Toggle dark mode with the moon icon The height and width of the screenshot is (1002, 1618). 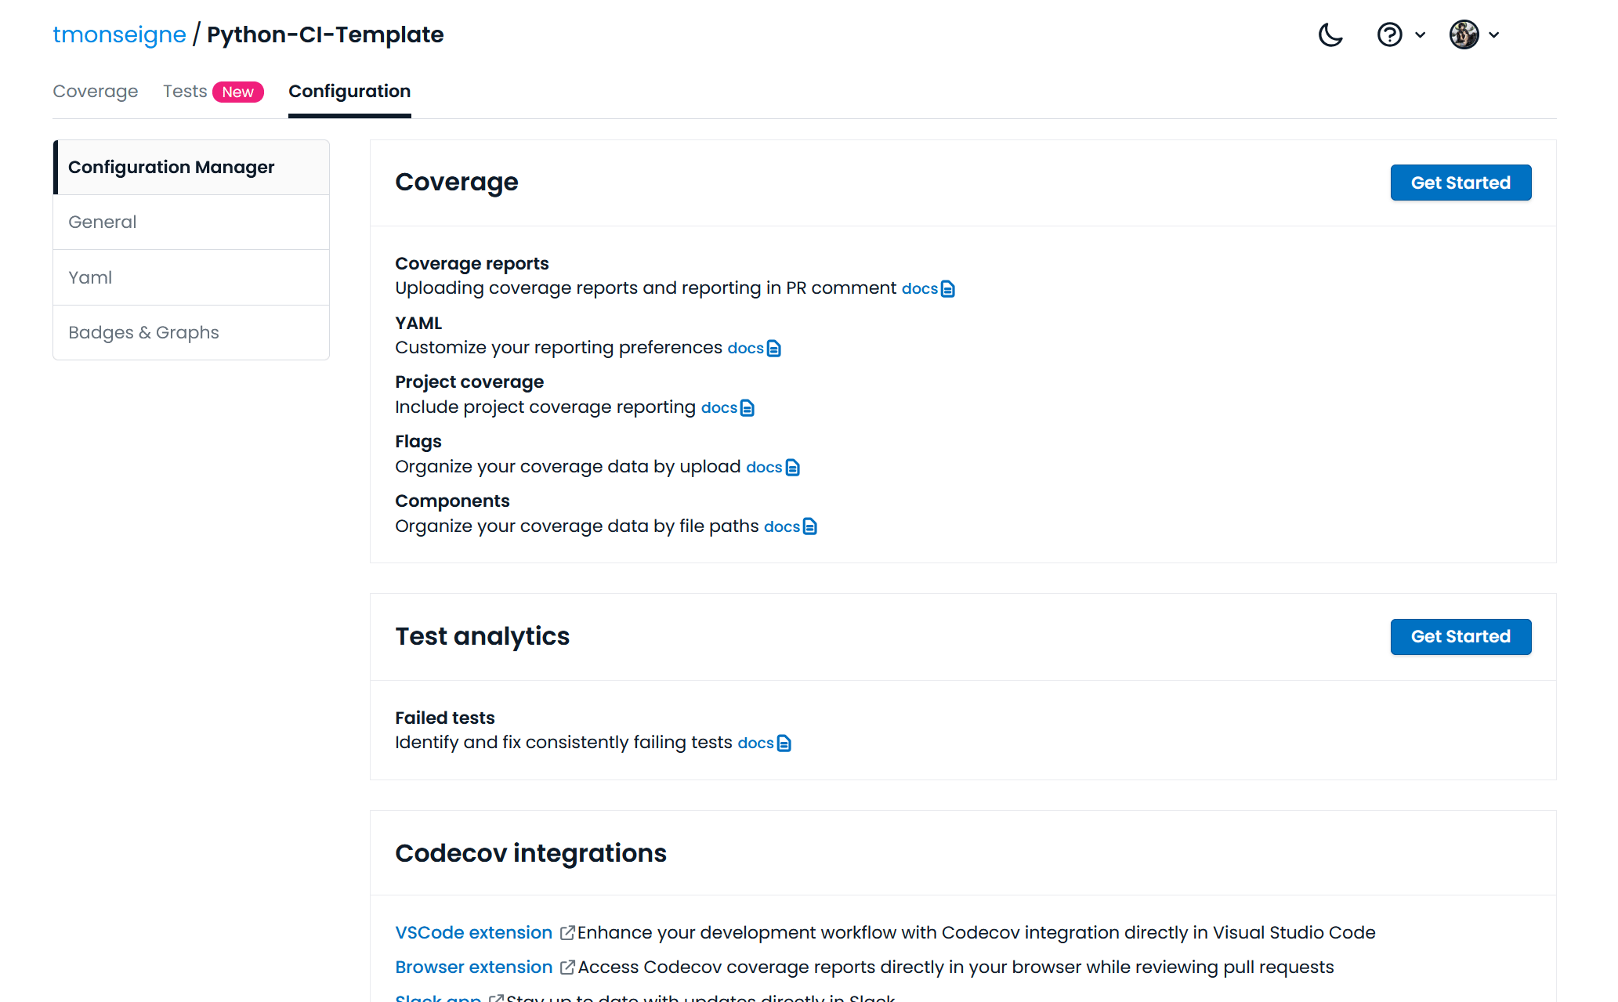click(1330, 35)
